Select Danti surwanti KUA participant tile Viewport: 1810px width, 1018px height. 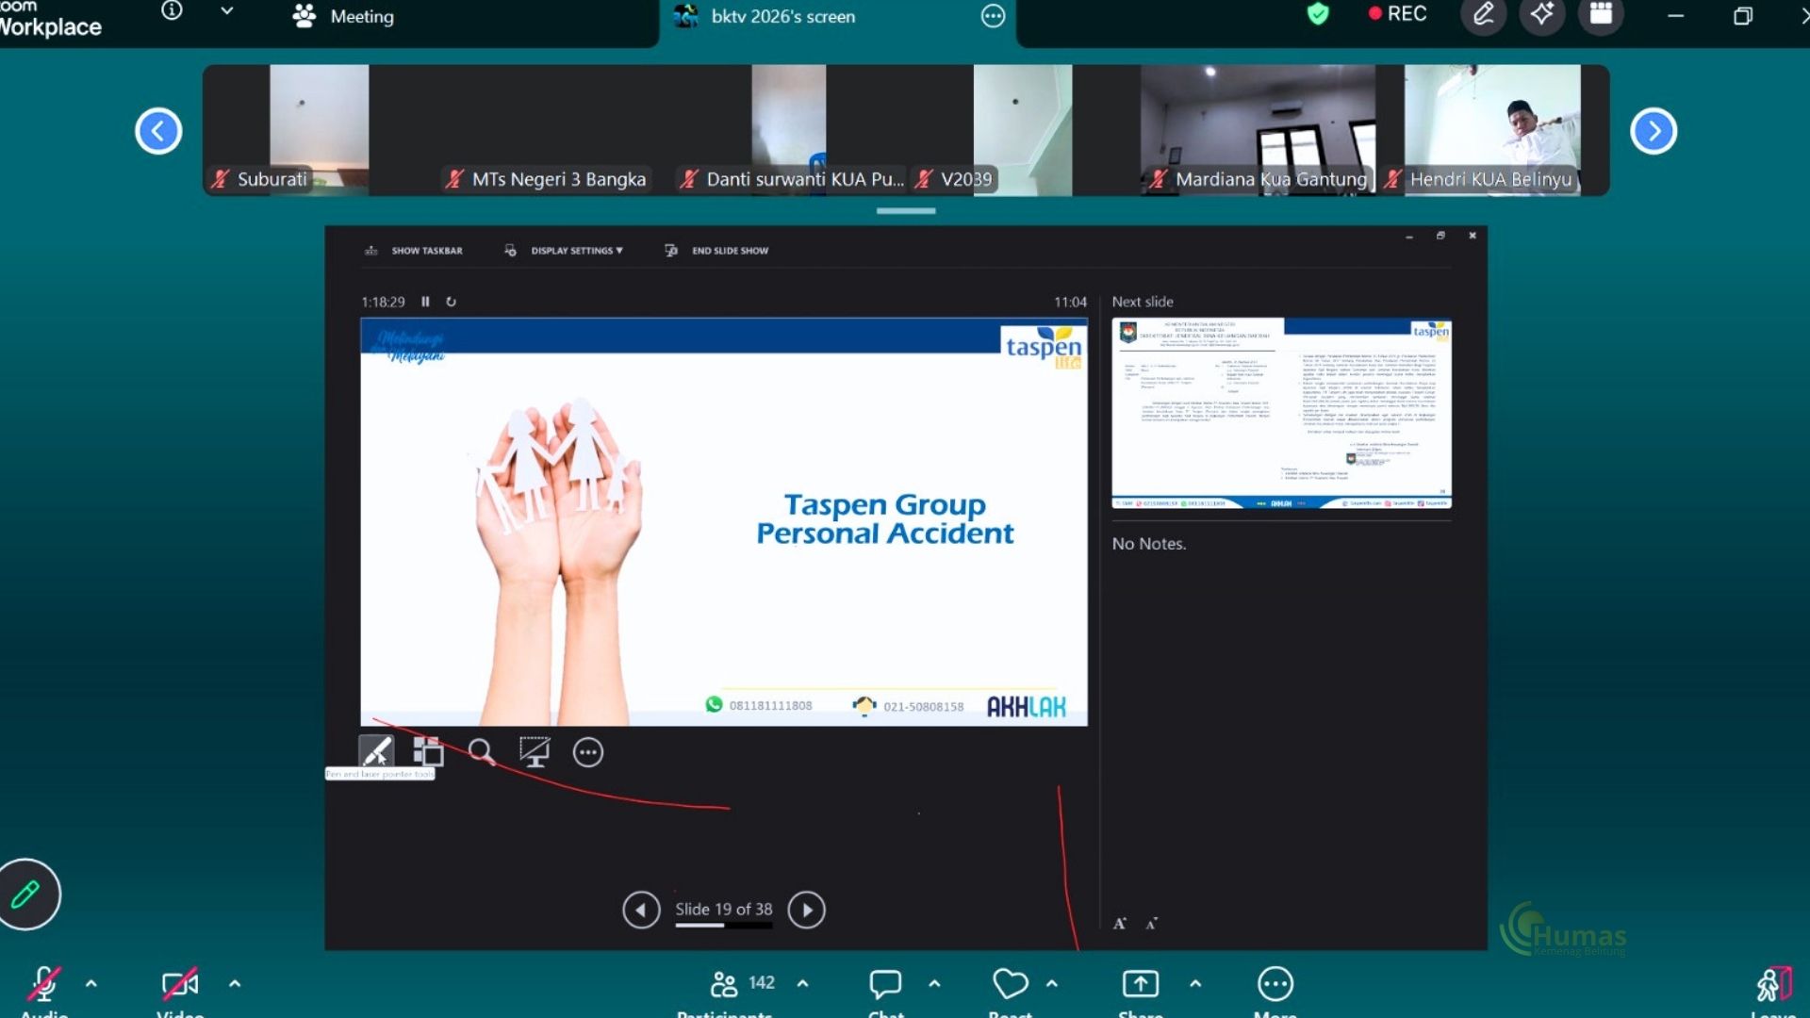click(x=790, y=130)
